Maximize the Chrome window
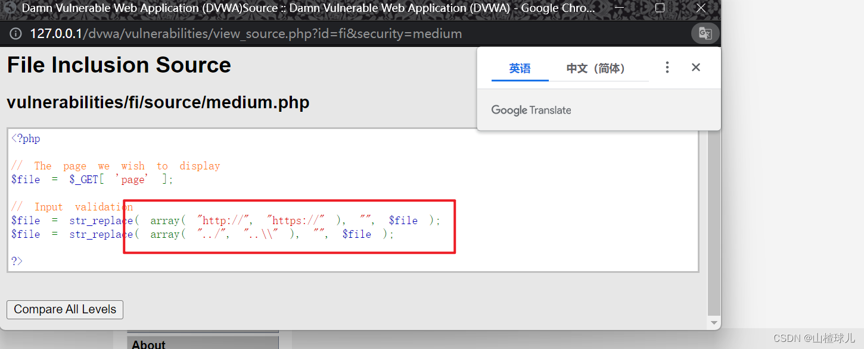The height and width of the screenshot is (349, 864). [x=660, y=8]
